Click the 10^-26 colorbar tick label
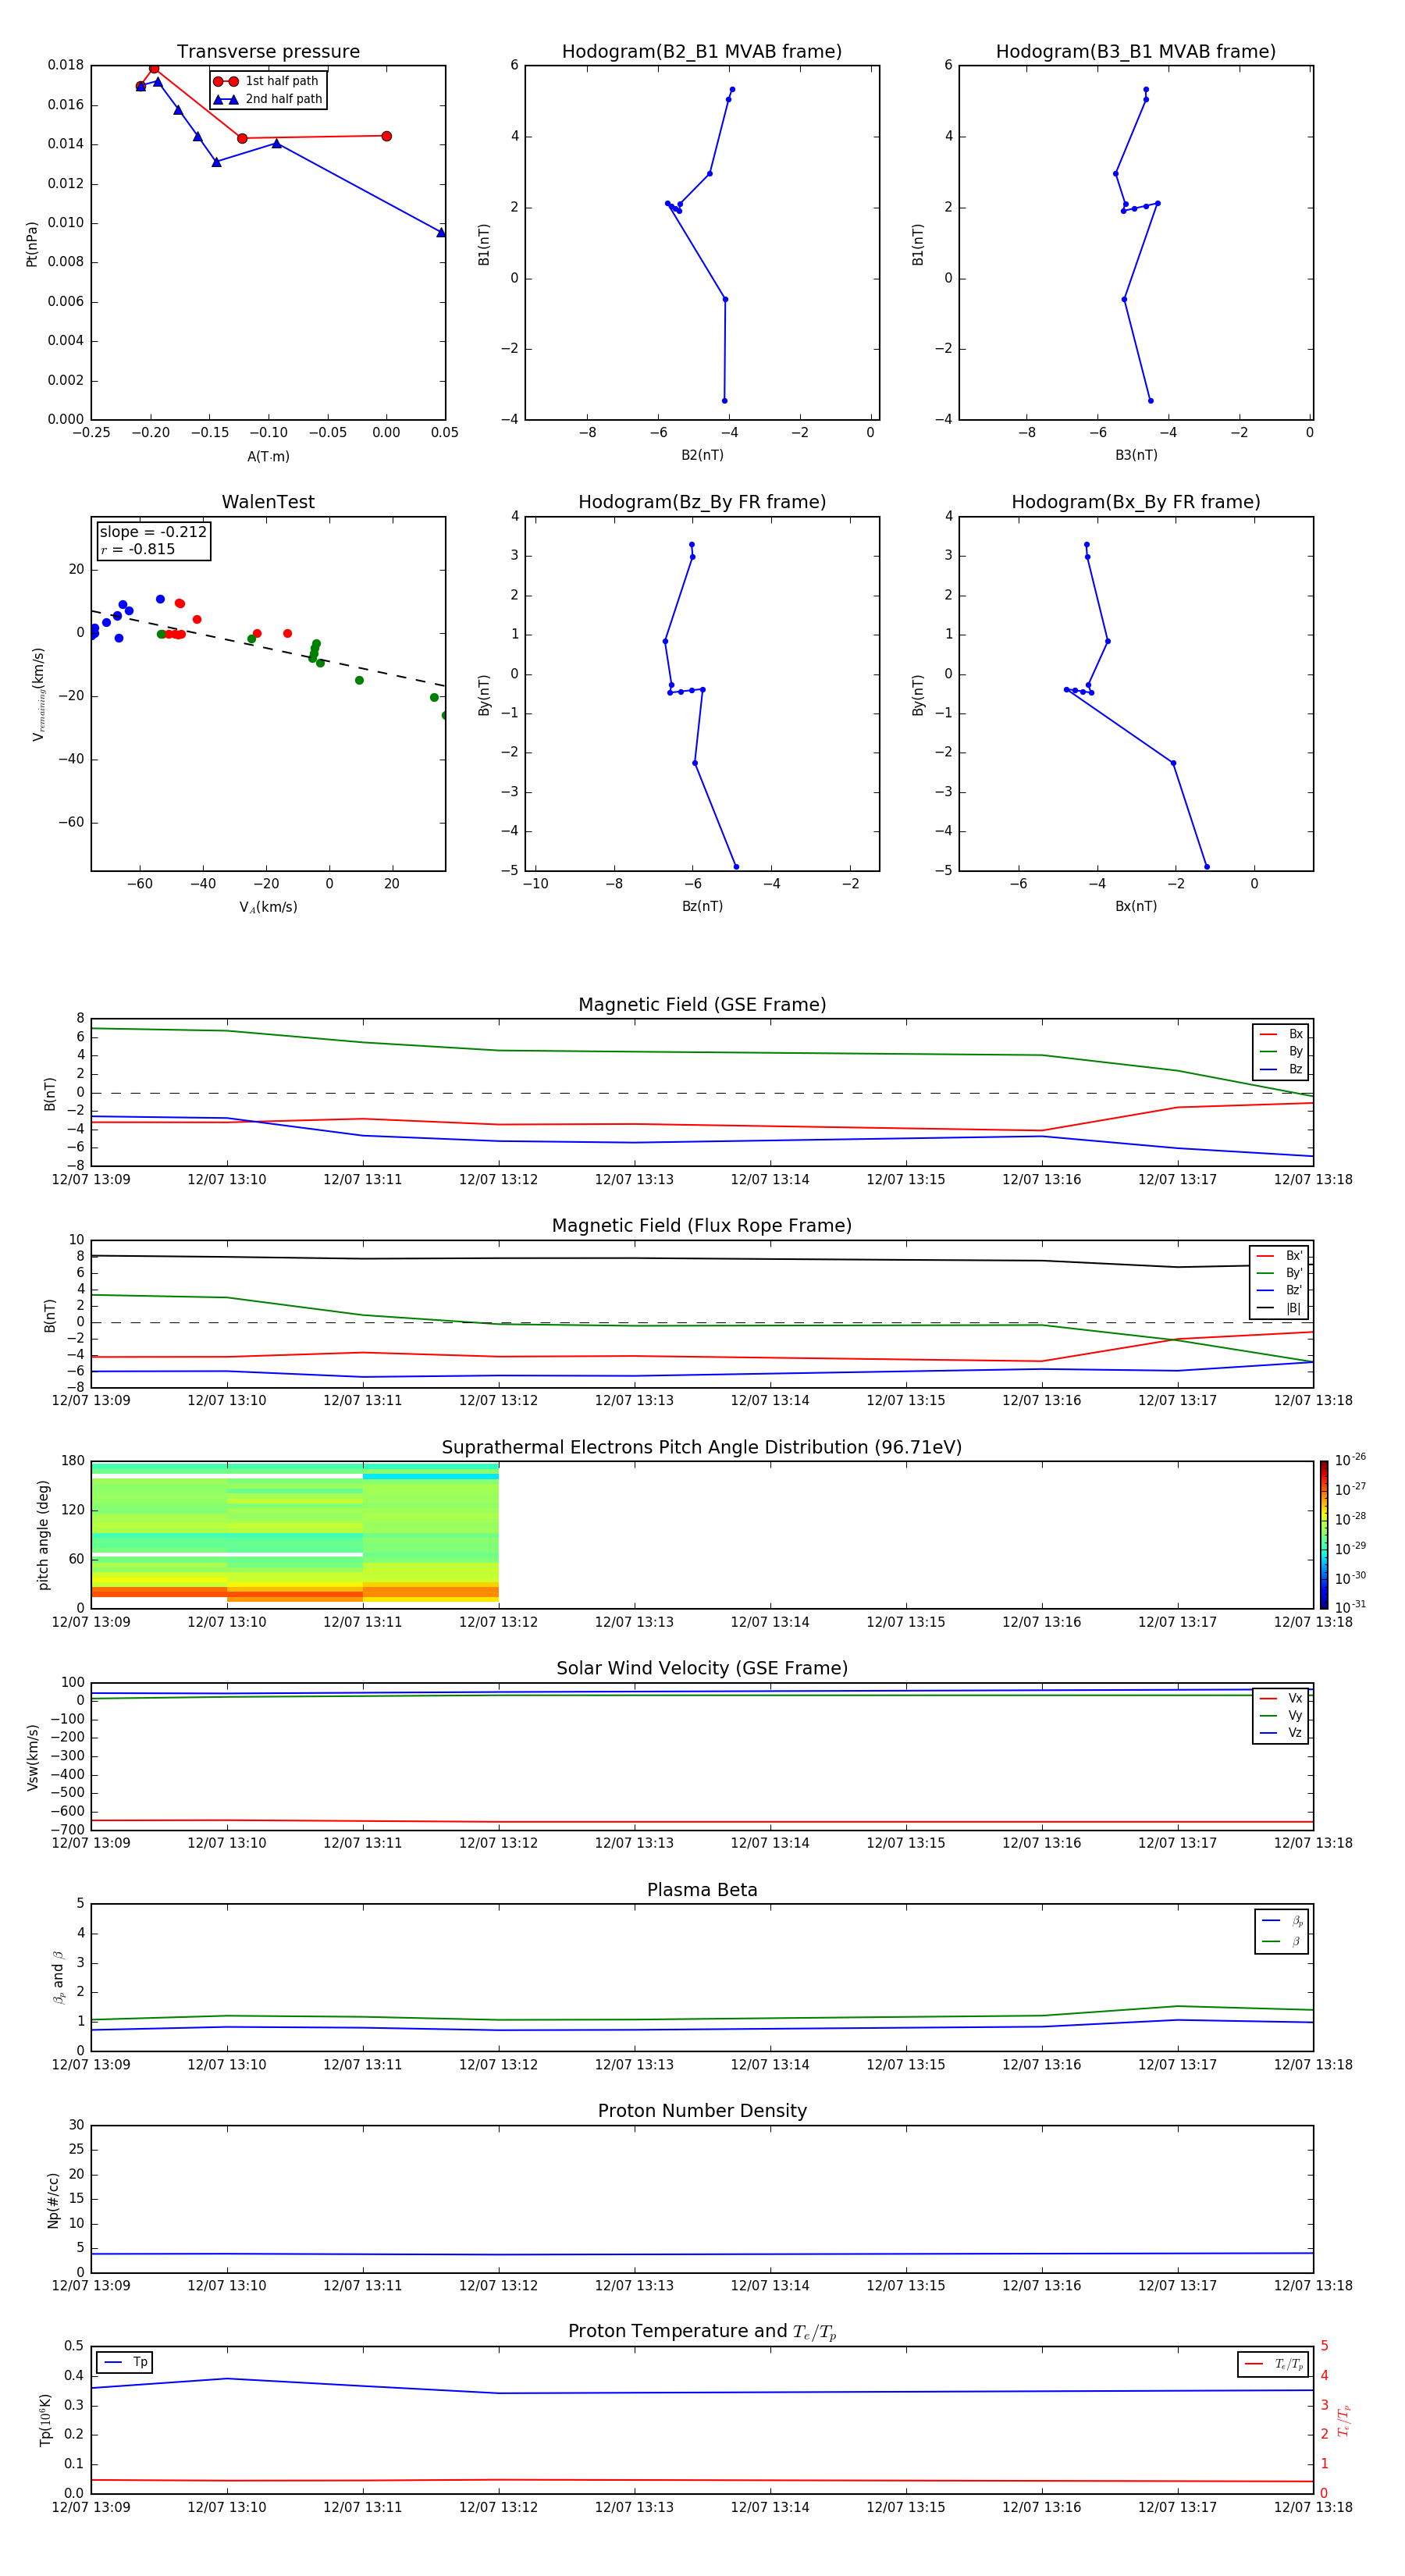This screenshot has height=2576, width=1405. tap(1350, 1461)
